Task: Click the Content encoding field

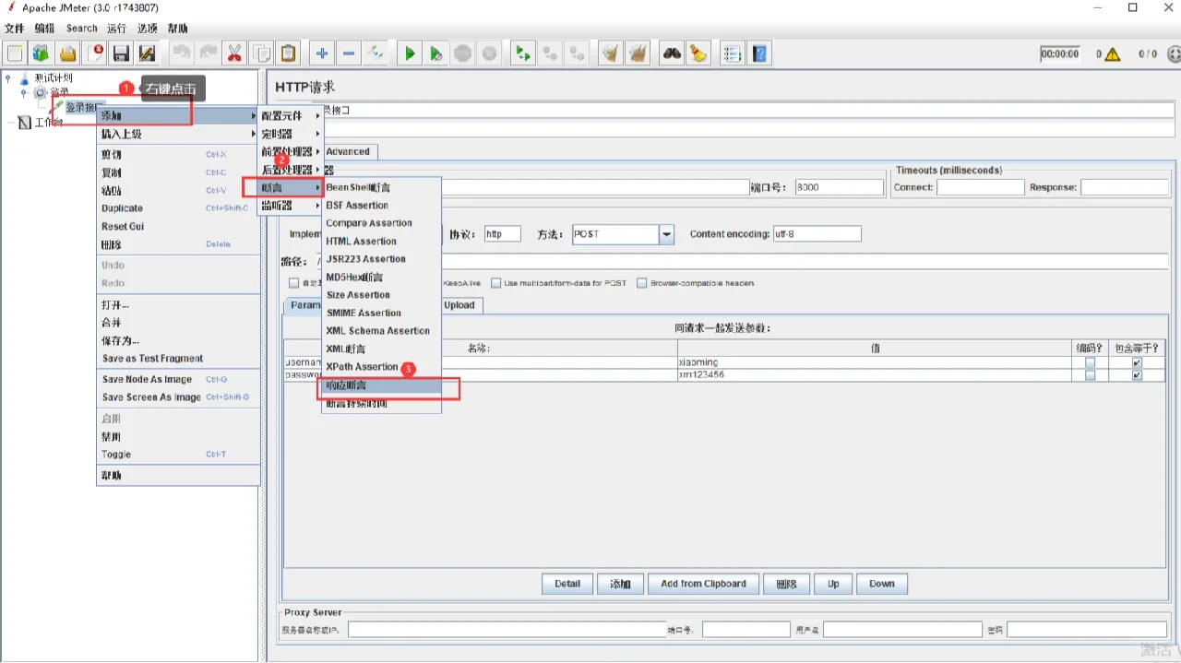Action: [817, 234]
